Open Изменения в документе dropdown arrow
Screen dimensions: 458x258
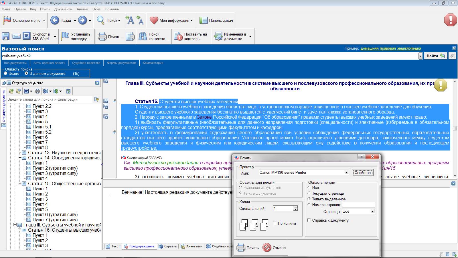250,36
